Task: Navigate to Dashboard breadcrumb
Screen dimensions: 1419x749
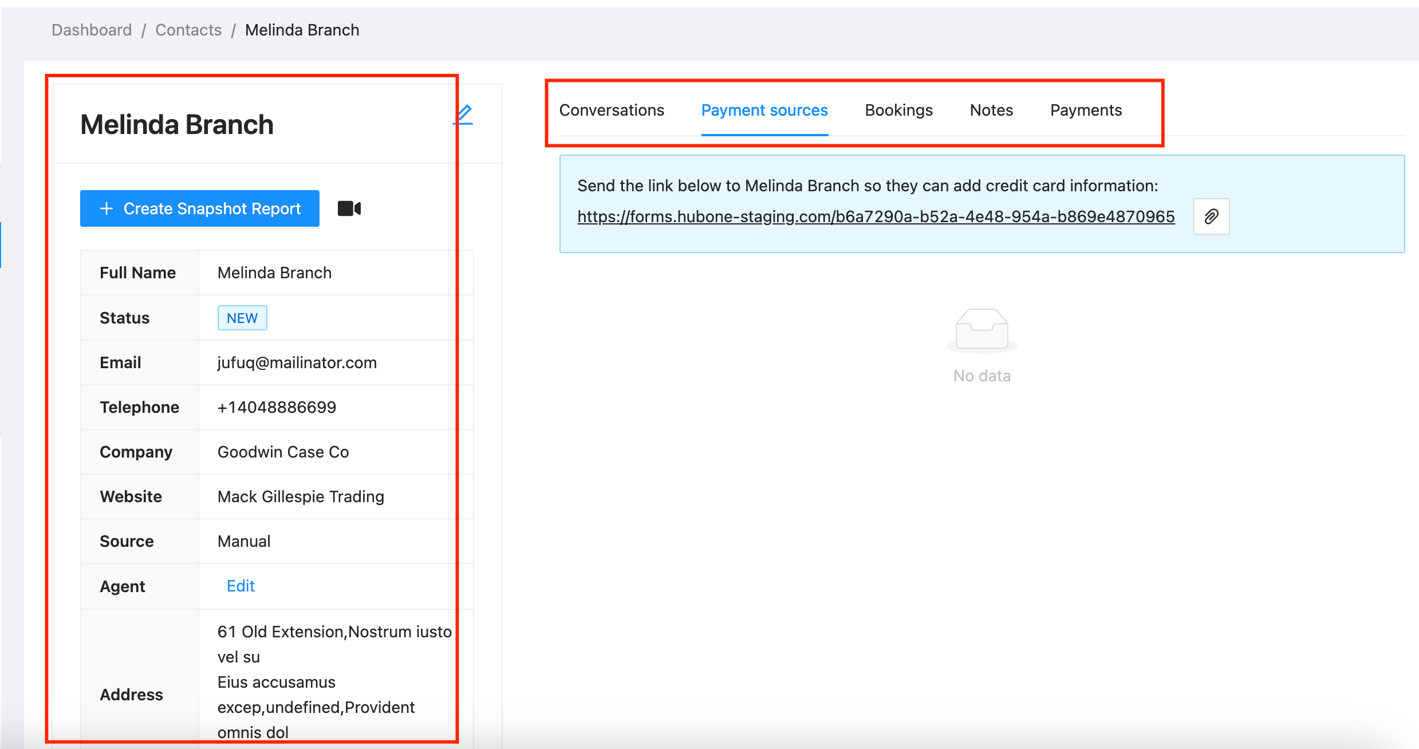Action: (x=92, y=30)
